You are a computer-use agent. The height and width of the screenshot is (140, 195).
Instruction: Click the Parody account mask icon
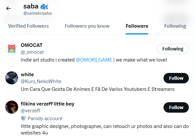coord(23,119)
